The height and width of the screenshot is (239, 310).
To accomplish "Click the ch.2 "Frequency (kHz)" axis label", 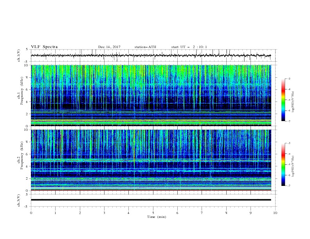I will point(22,155).
